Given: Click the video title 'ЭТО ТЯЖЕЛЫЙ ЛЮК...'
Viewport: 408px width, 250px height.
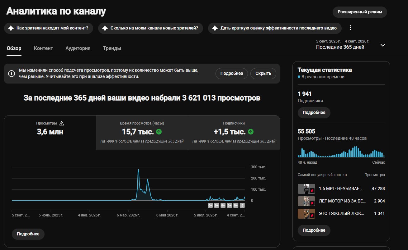Looking at the screenshot, I should coord(342,213).
